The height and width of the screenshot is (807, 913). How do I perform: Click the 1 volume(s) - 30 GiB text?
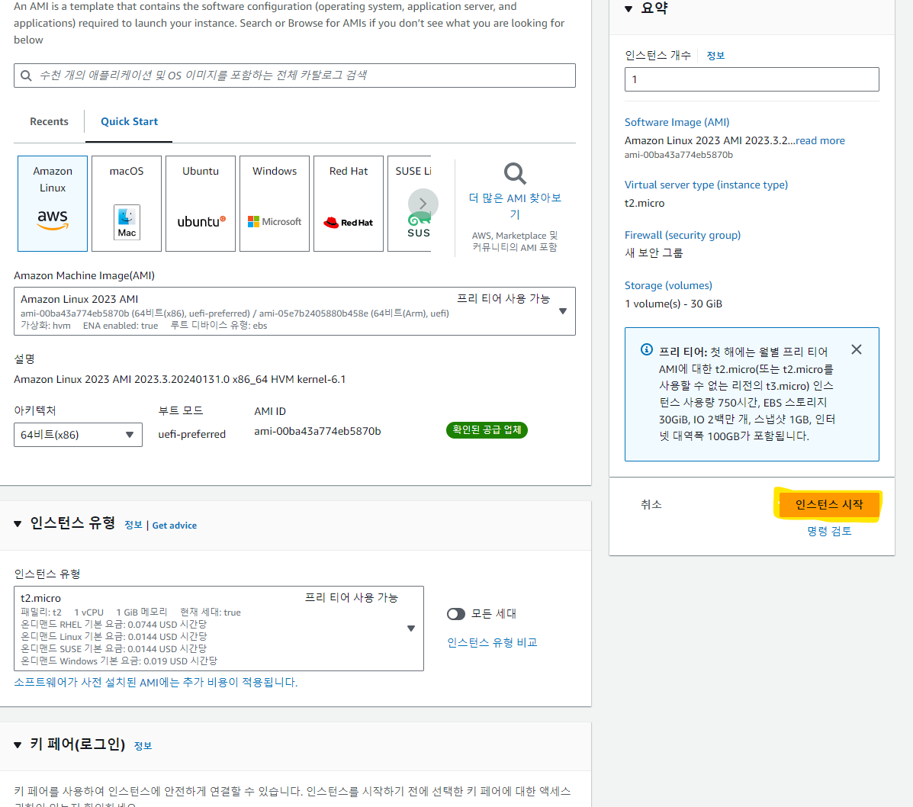point(673,304)
